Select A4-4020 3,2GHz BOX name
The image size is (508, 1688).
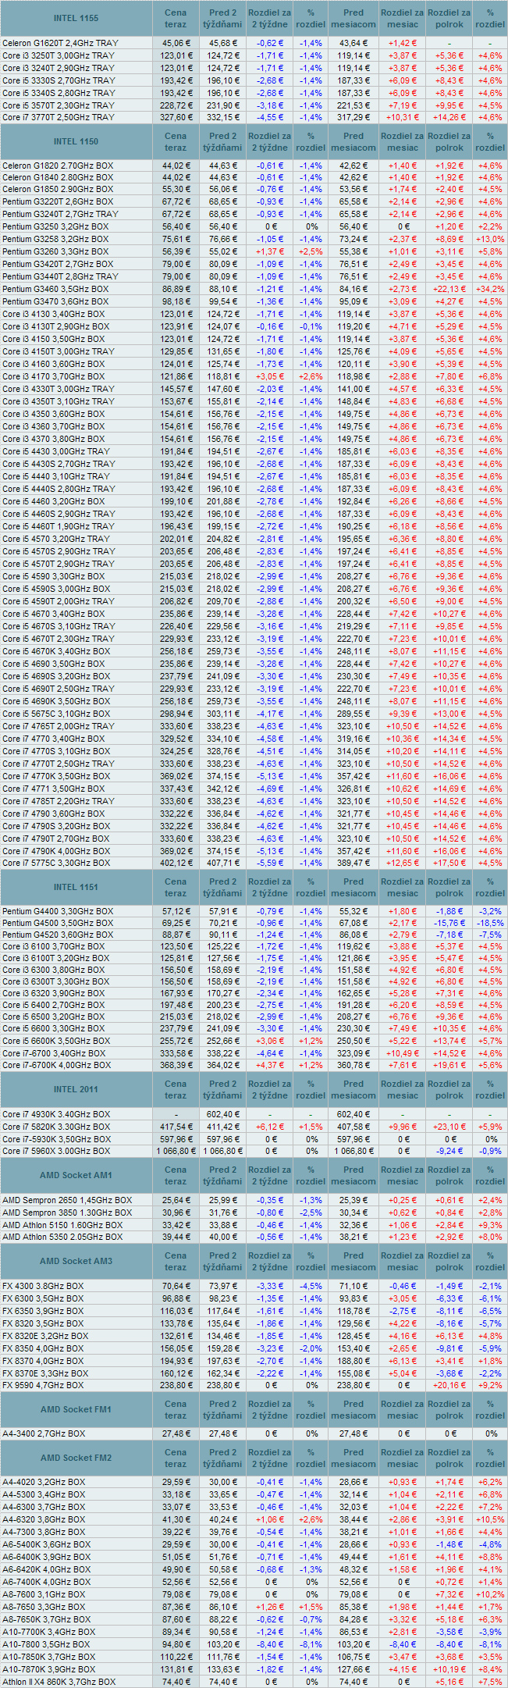coord(44,1482)
